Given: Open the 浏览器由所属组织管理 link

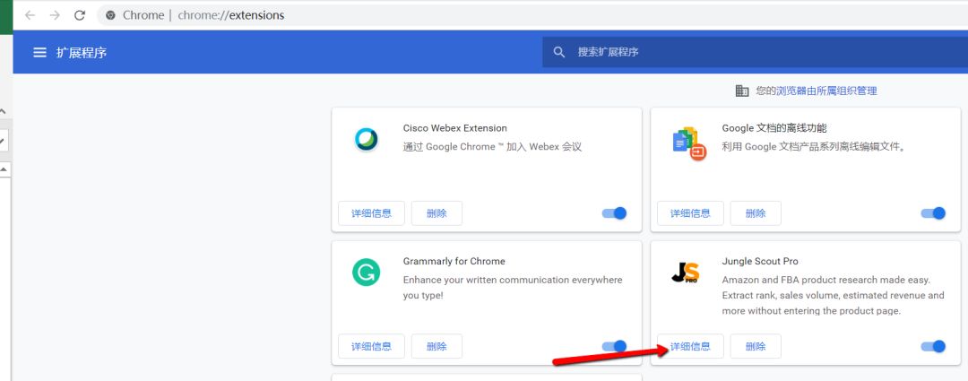Looking at the screenshot, I should coord(826,91).
